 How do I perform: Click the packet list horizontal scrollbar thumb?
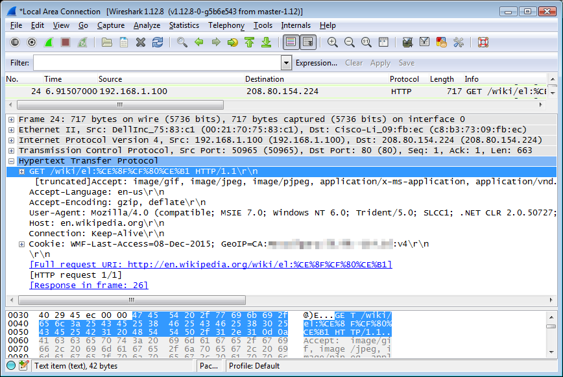coord(120,105)
